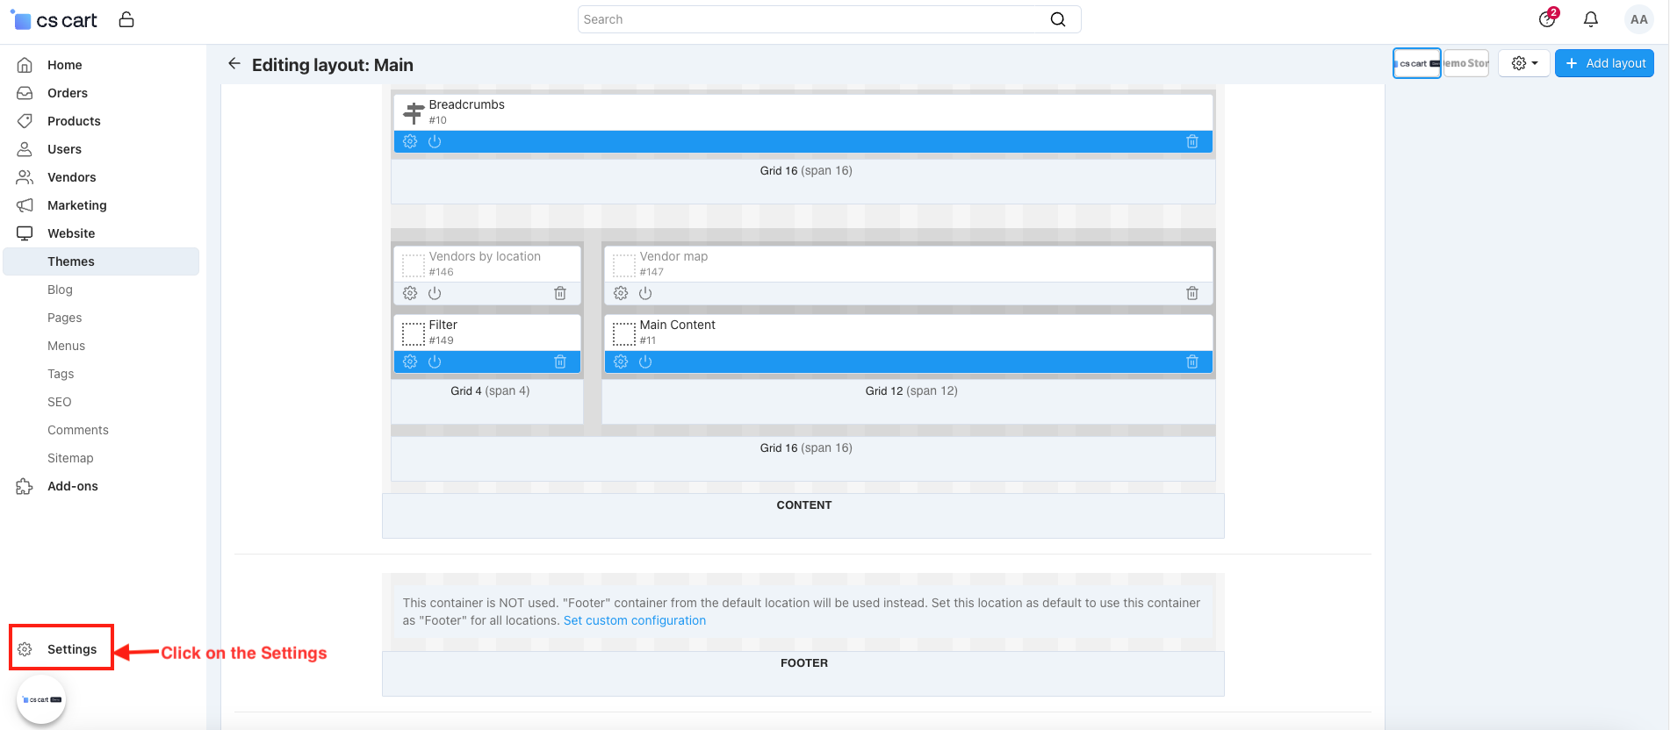Viewport: 1670px width, 730px height.
Task: Open Filter block settings gear
Action: click(x=410, y=361)
